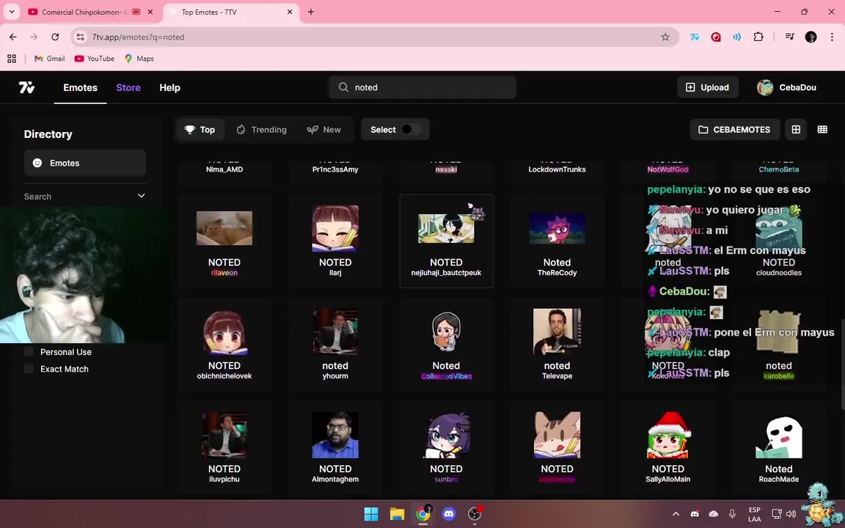Open the noted emote by karobelle
Screen dimensions: 845x528
point(779,344)
